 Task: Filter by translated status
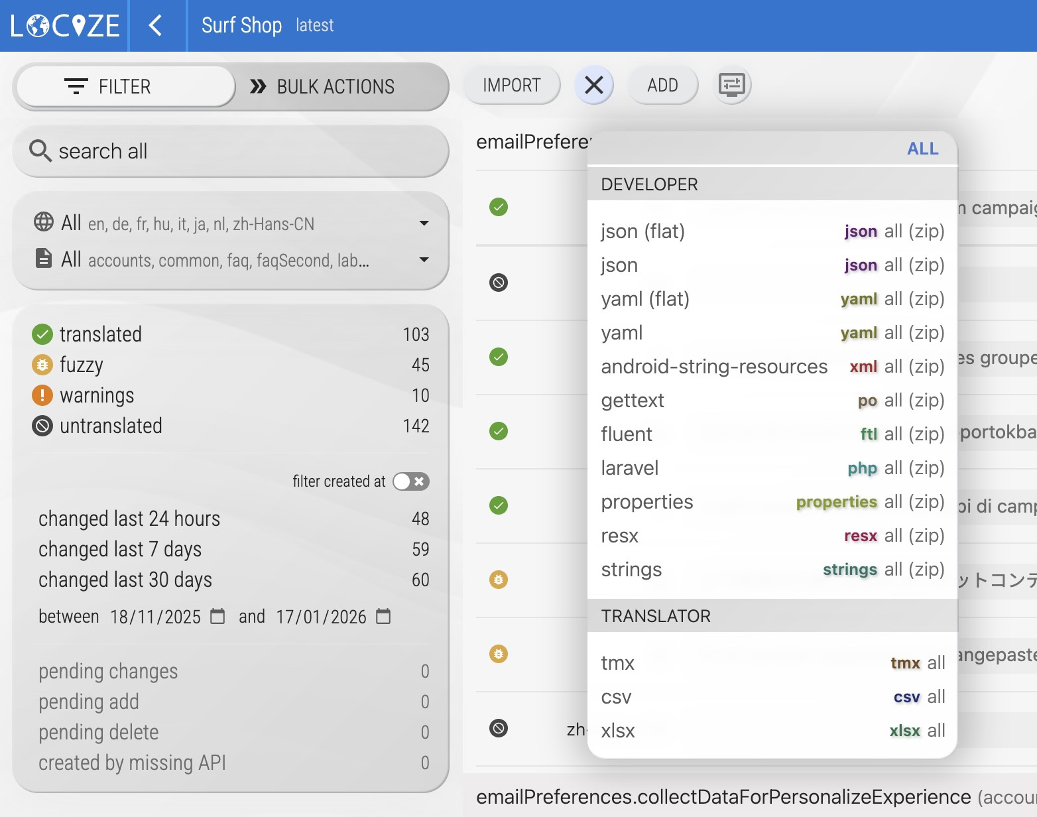[101, 334]
